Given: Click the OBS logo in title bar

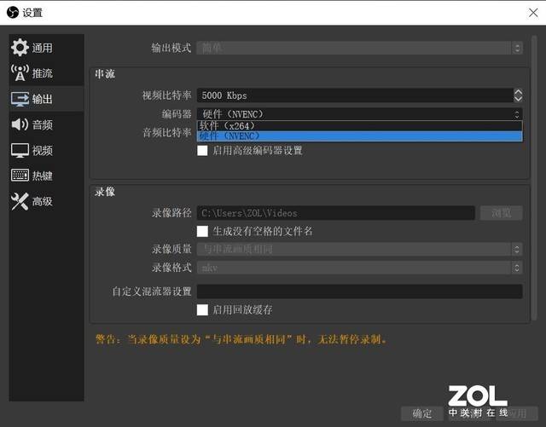Looking at the screenshot, I should tap(13, 13).
